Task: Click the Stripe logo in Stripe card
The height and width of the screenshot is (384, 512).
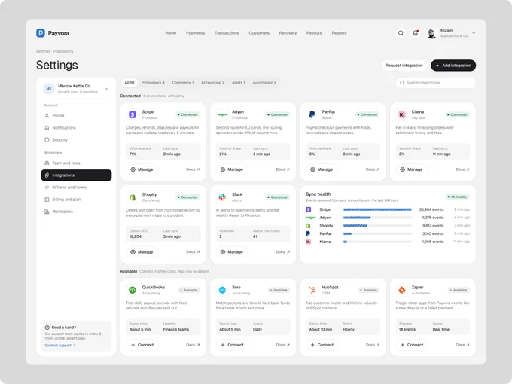Action: click(x=133, y=114)
